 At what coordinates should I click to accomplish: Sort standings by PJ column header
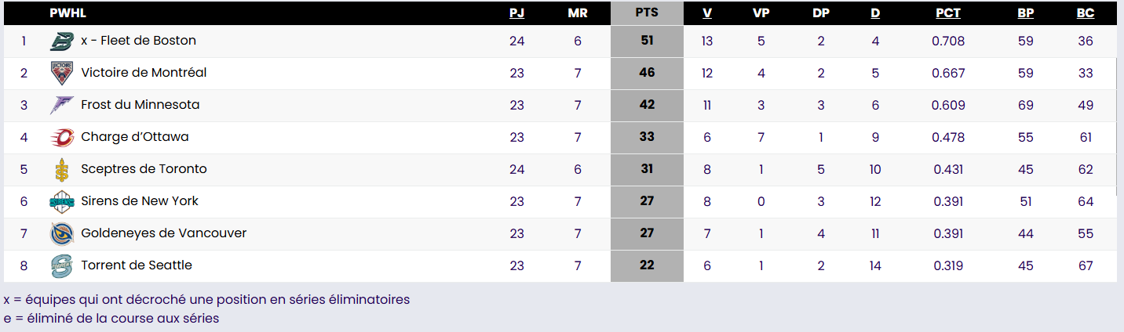[x=516, y=13]
